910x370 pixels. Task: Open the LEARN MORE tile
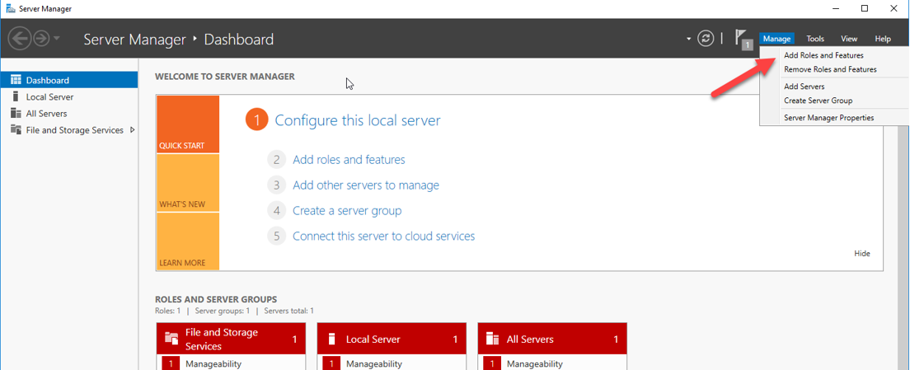187,241
